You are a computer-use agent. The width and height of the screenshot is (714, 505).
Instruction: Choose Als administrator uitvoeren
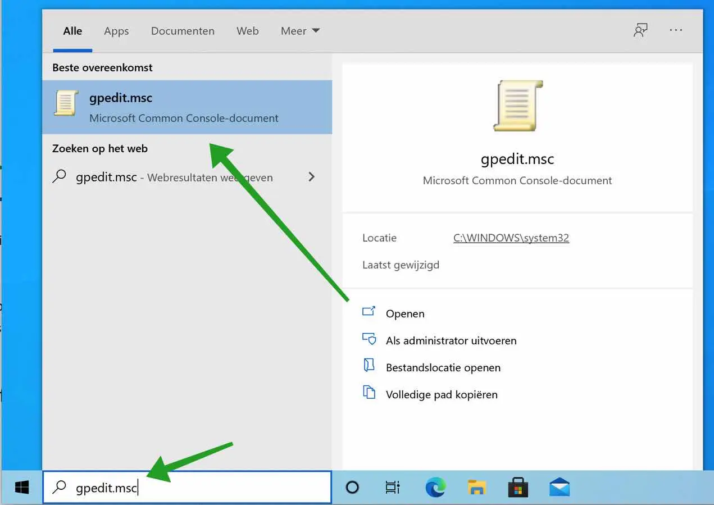click(451, 340)
